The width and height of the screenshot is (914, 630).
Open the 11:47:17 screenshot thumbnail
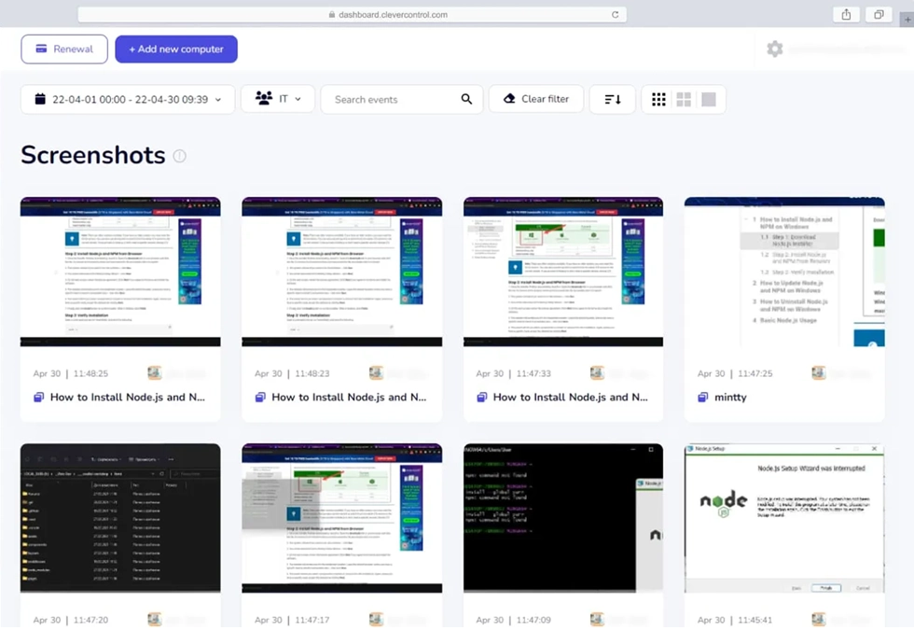[342, 518]
